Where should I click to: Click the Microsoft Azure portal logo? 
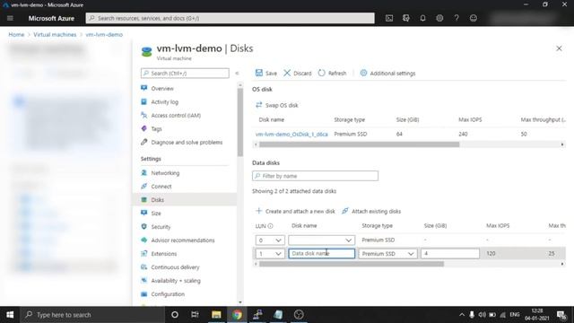(51, 18)
